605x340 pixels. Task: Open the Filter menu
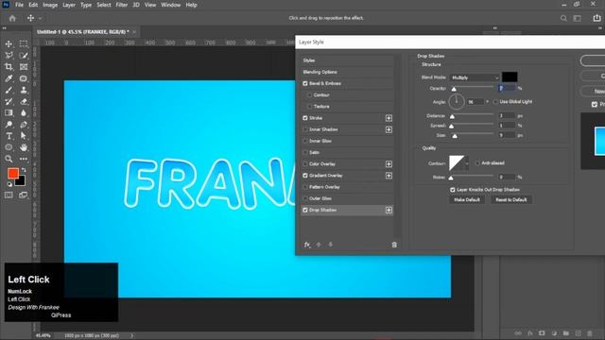(122, 5)
